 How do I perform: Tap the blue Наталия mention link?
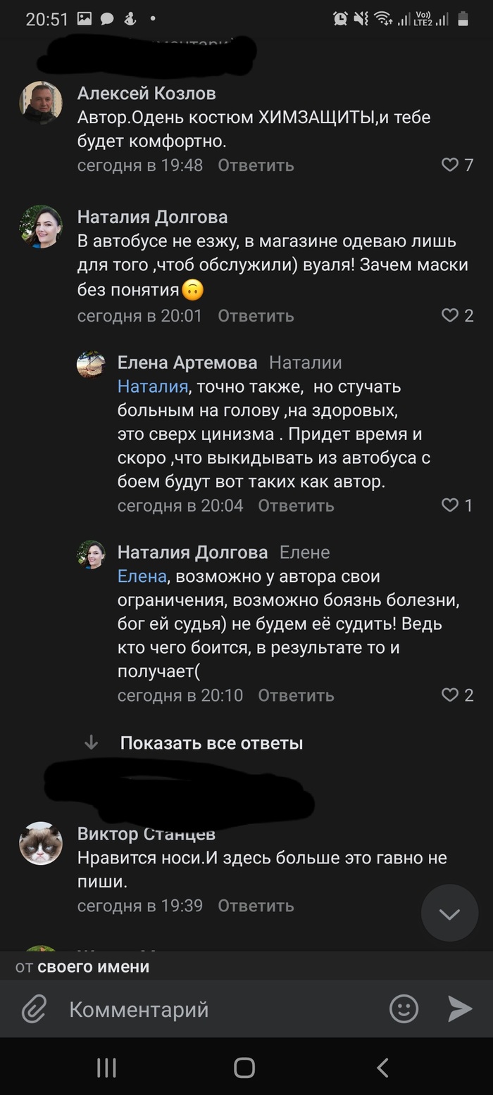pos(152,386)
